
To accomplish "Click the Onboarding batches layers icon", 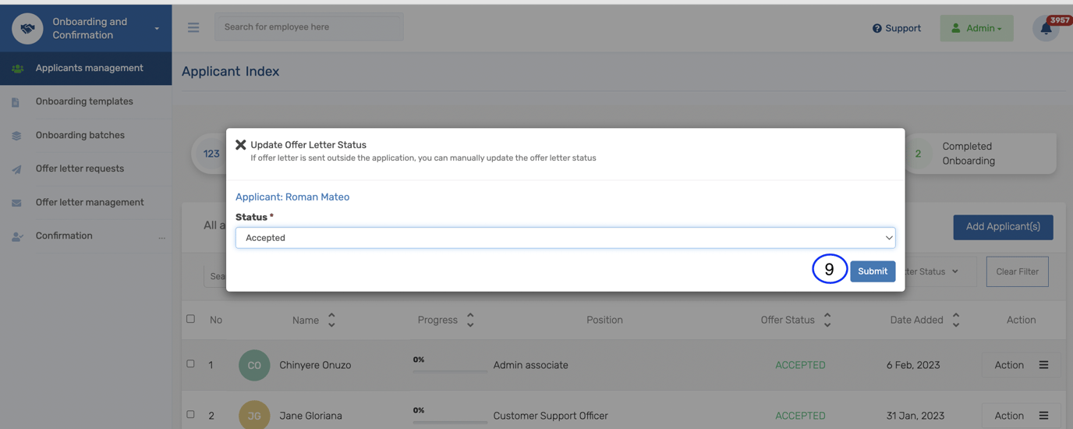I will [16, 136].
